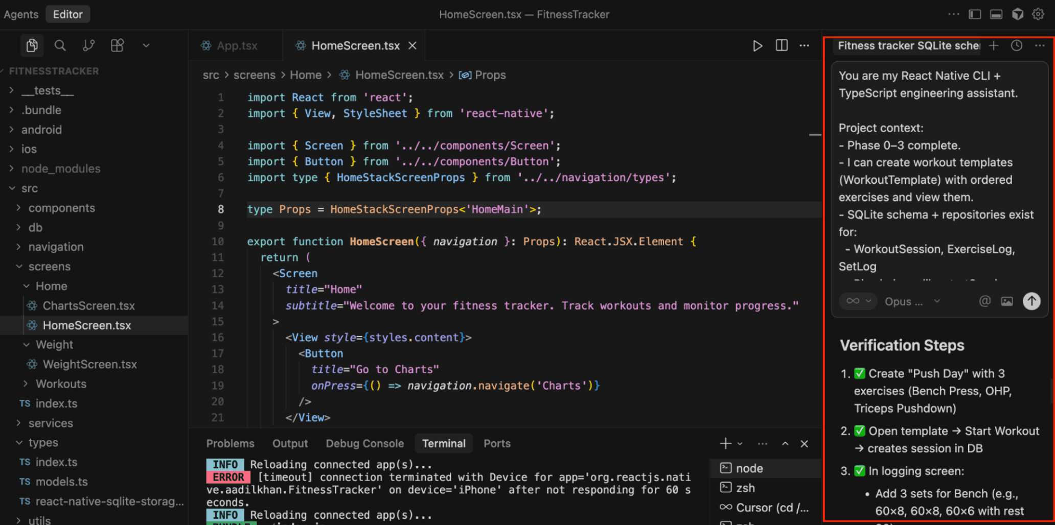This screenshot has height=525, width=1055.
Task: Switch to Agents mode
Action: pos(21,14)
